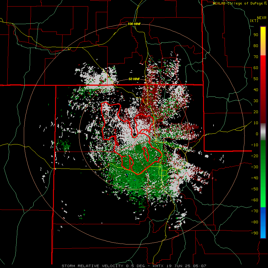Click the positive 10 value on velocity scale
This screenshot has height=268, width=268.
[256, 123]
